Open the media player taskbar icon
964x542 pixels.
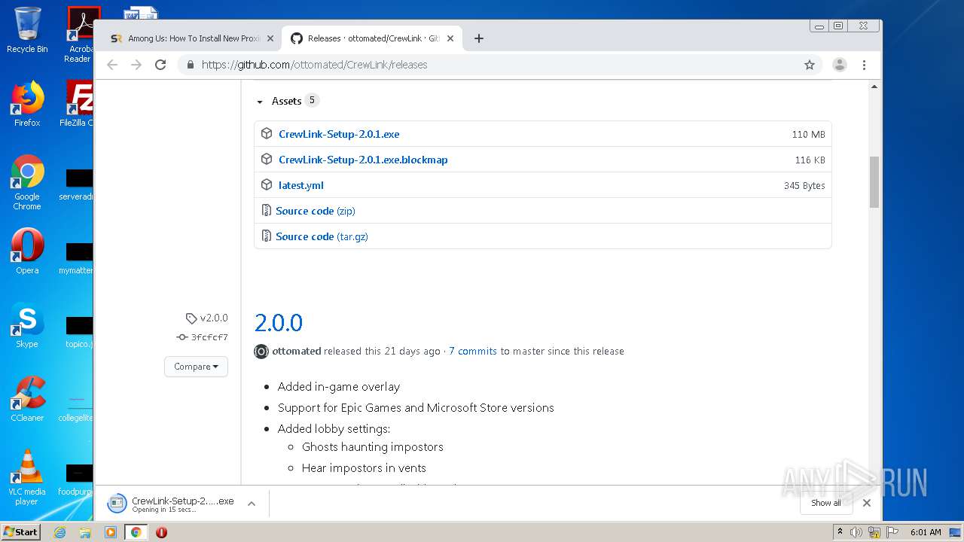tap(111, 532)
